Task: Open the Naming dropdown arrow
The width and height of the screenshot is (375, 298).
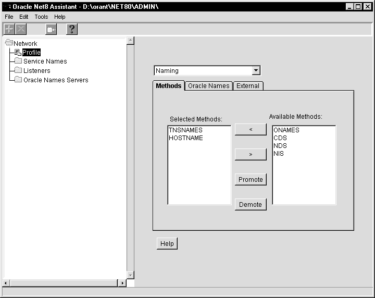Action: point(256,70)
